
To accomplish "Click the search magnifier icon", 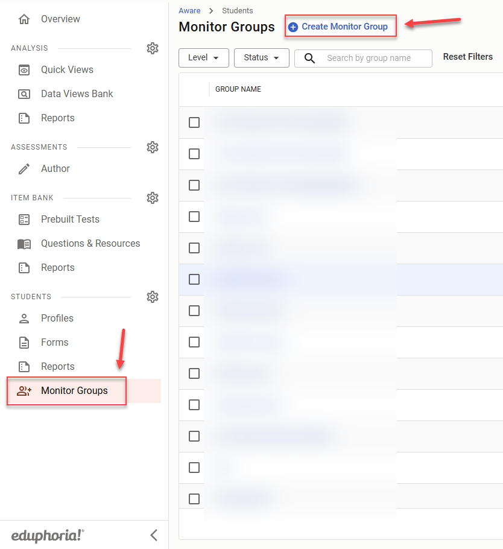I will coord(310,59).
